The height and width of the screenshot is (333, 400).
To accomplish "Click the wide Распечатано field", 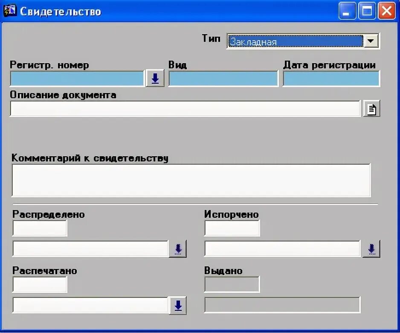I will (90, 305).
